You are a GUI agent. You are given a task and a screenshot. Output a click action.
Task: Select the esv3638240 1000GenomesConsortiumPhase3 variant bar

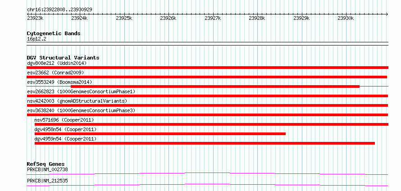(x=207, y=115)
